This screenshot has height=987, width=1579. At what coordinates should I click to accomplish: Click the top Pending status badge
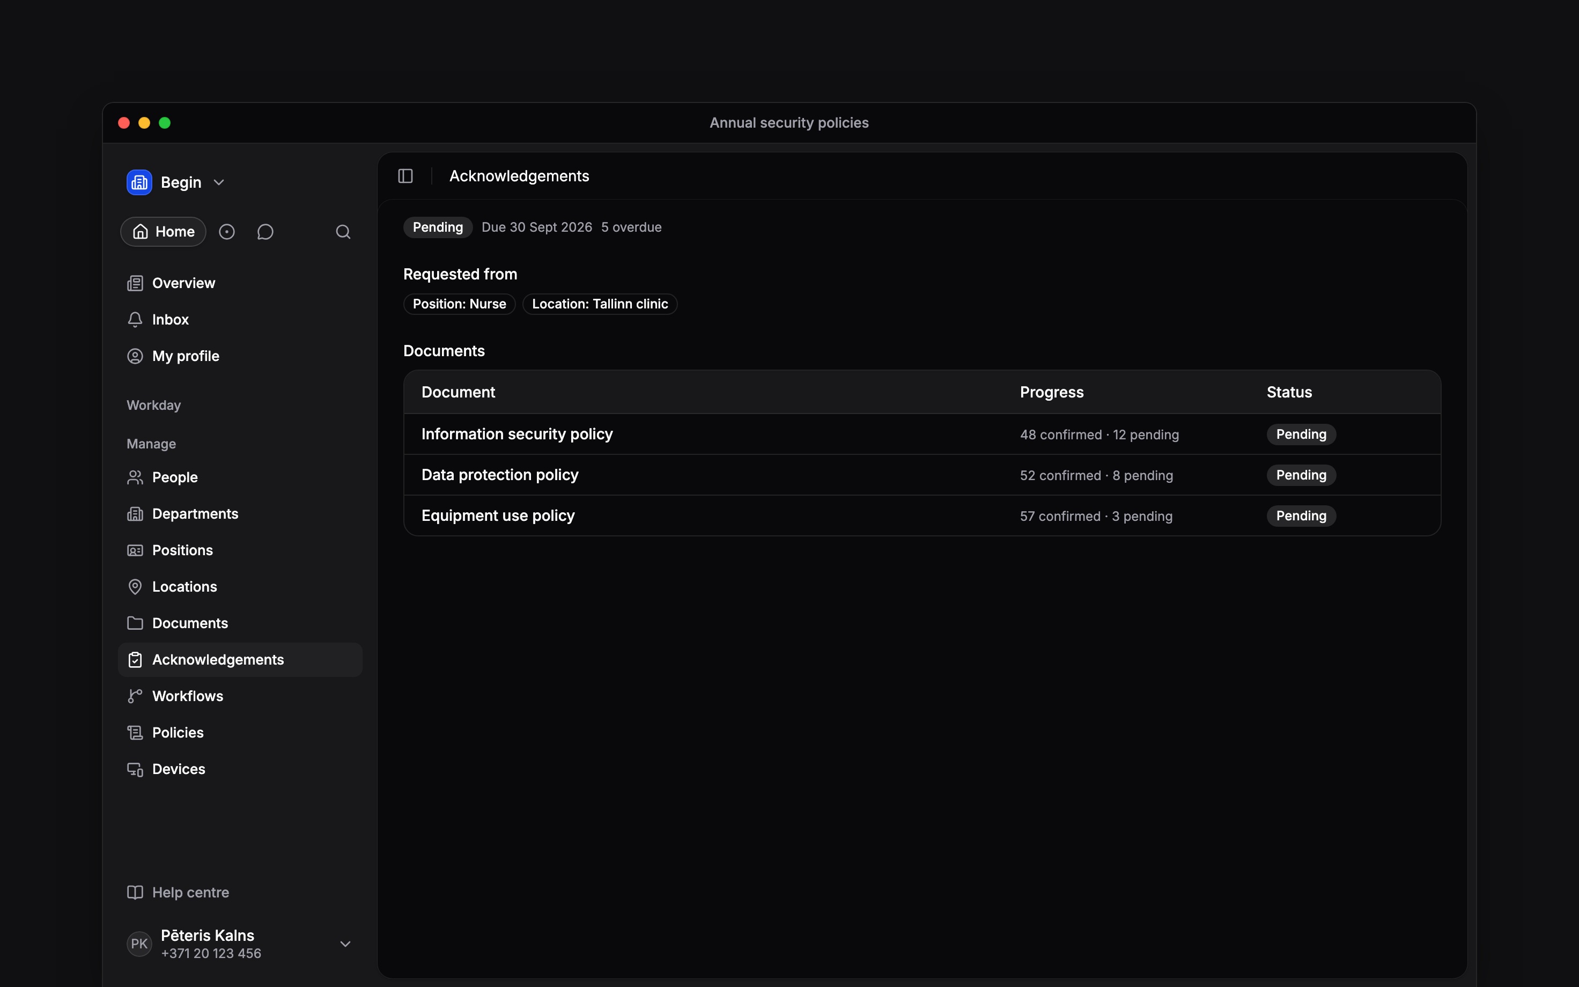tap(438, 227)
